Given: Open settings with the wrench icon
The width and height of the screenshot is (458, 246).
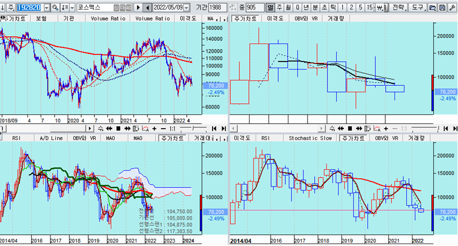Looking at the screenshot, I should coord(451,8).
